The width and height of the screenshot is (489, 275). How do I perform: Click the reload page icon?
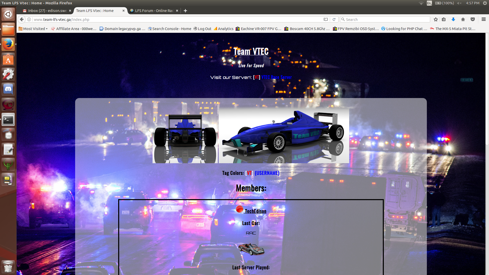pos(334,19)
